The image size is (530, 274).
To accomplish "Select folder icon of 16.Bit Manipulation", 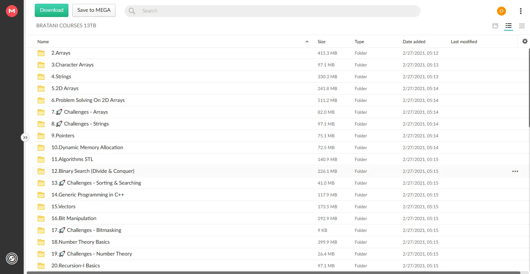I will (x=41, y=219).
